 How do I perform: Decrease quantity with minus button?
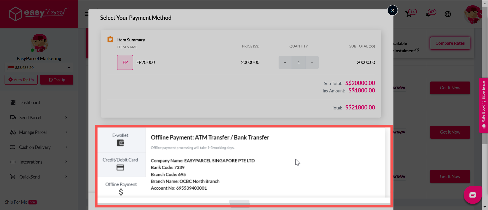(285, 62)
